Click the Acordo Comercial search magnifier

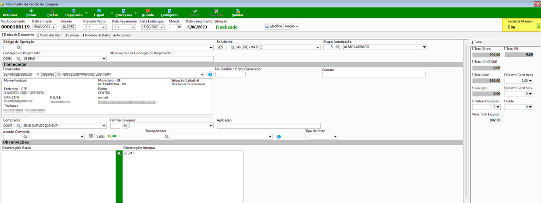coord(26,137)
